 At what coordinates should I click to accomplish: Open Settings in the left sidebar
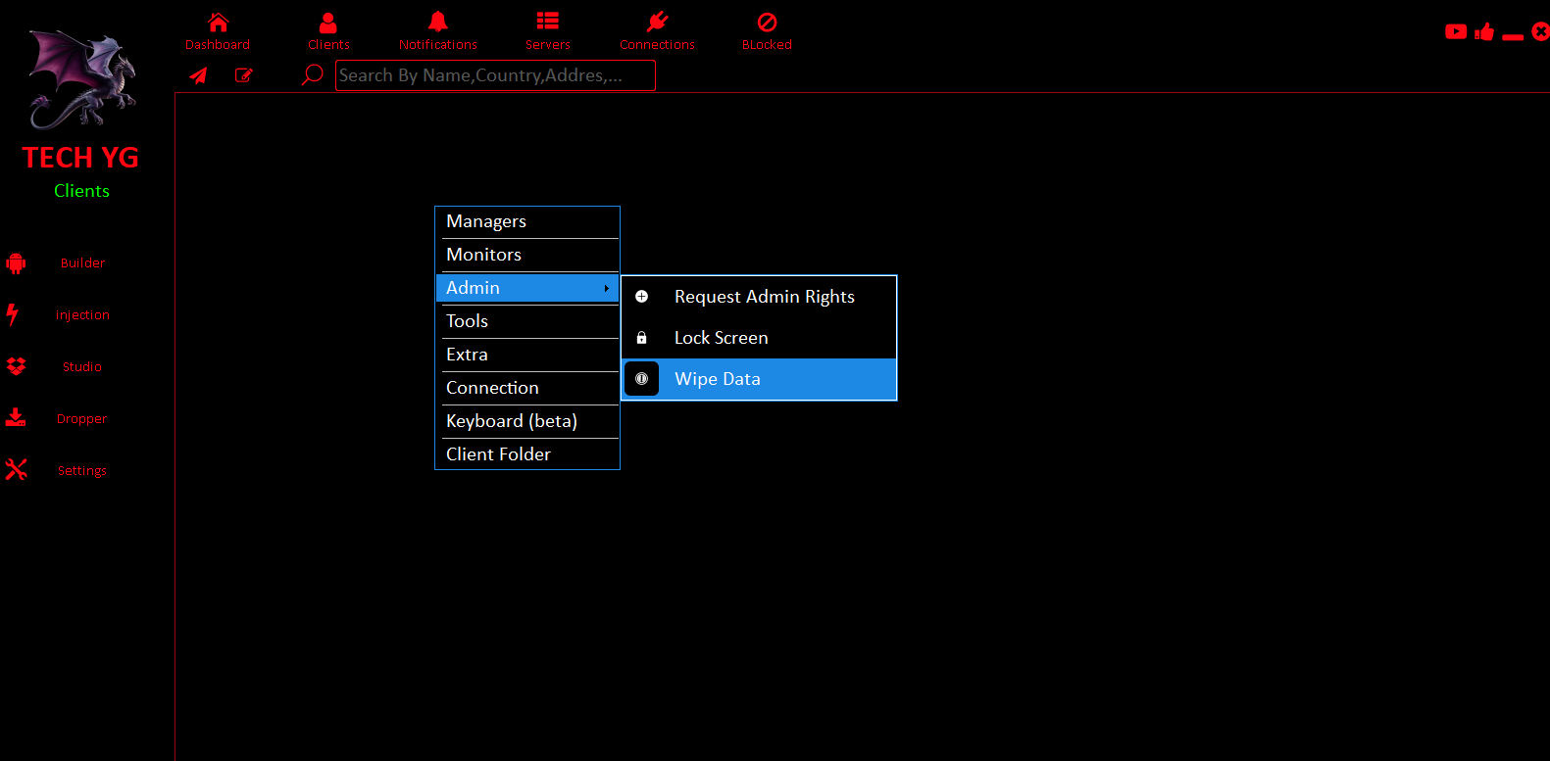[x=81, y=470]
